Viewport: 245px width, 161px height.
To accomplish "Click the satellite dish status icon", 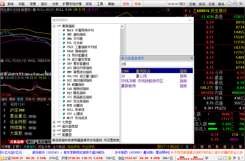I will pyautogui.click(x=234, y=158).
